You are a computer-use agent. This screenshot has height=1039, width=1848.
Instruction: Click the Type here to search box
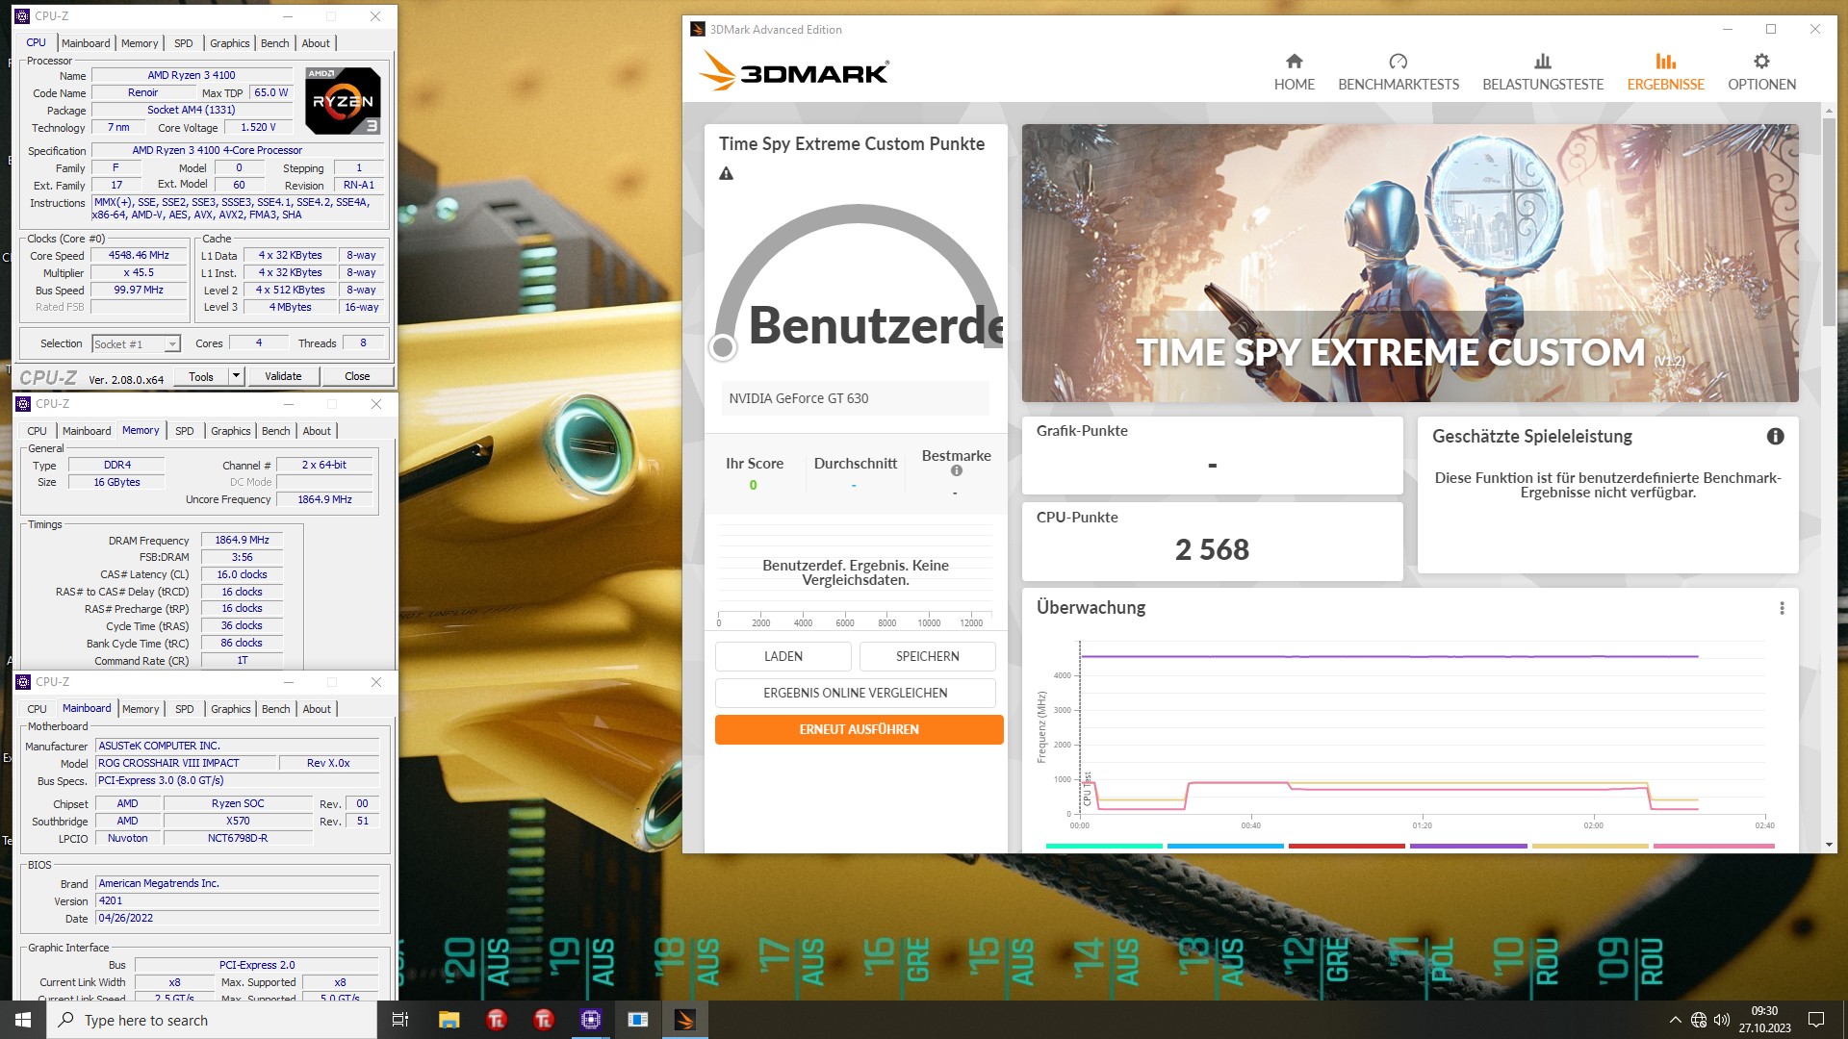[x=211, y=1020]
